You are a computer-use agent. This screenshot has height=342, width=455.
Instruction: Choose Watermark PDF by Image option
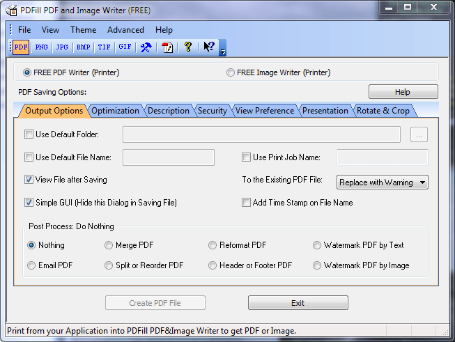pos(317,265)
